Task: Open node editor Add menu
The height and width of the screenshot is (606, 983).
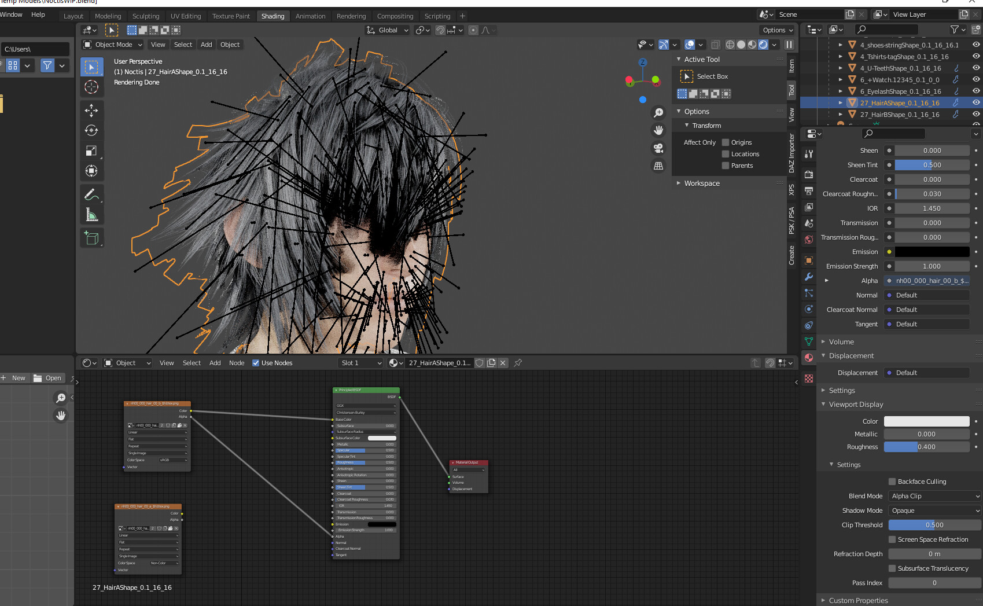Action: pos(215,363)
